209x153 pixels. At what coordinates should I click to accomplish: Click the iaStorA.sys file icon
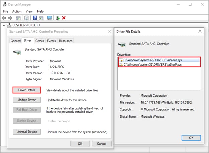(121, 60)
